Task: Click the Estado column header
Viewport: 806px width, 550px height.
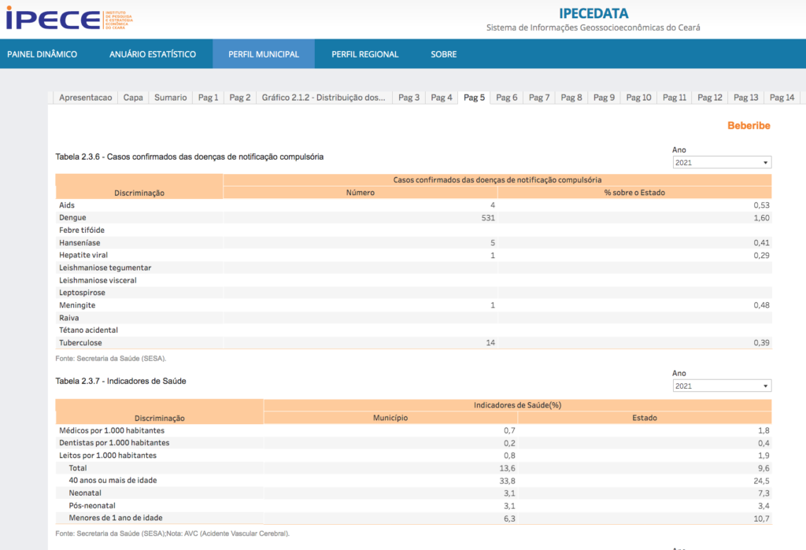Action: [645, 418]
